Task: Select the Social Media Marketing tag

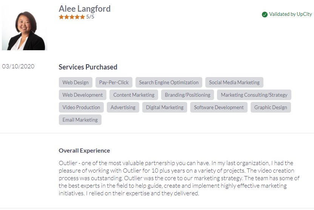Action: (x=234, y=82)
